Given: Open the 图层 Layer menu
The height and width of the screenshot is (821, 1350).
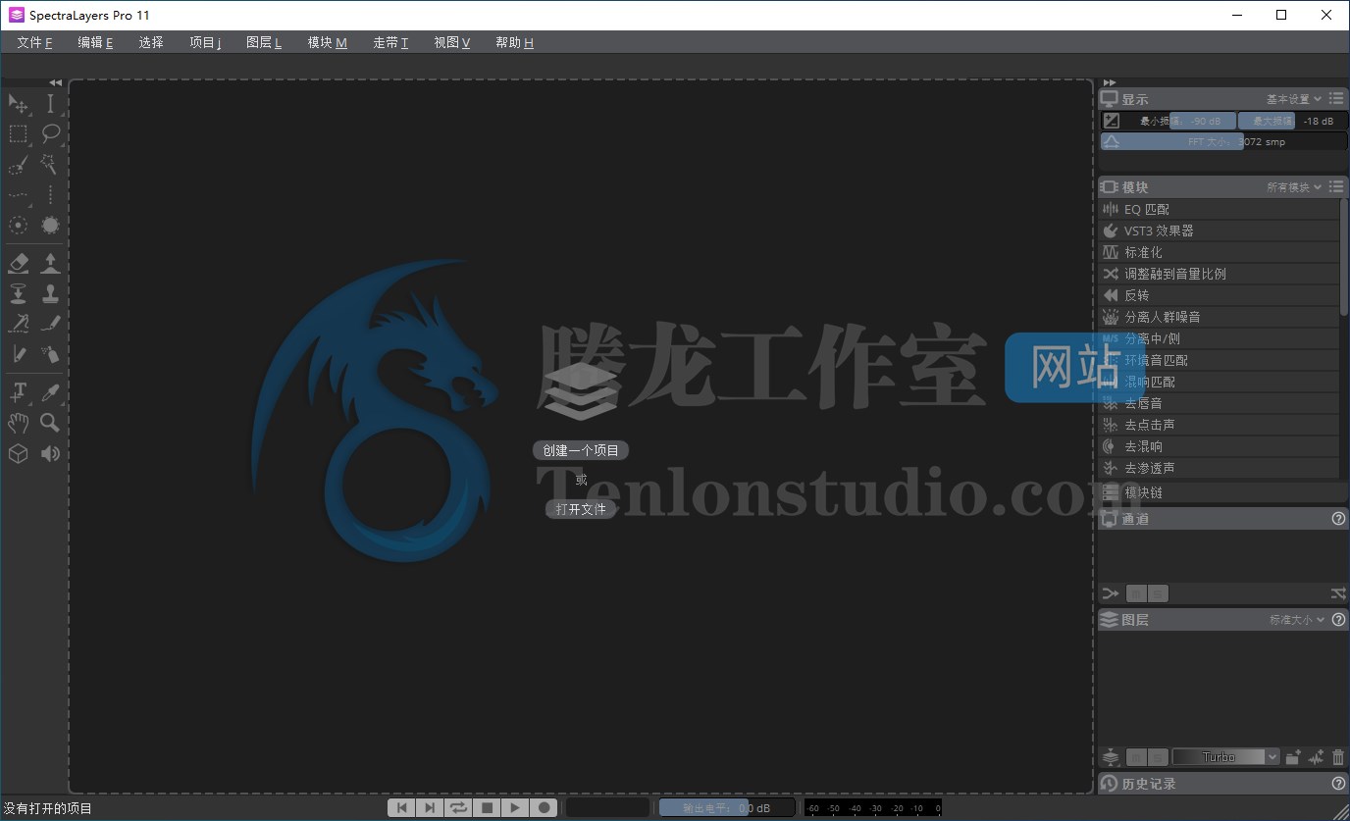Looking at the screenshot, I should (264, 42).
